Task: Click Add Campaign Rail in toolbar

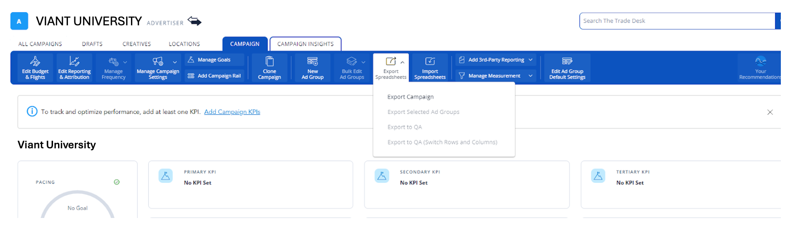Action: (x=214, y=76)
